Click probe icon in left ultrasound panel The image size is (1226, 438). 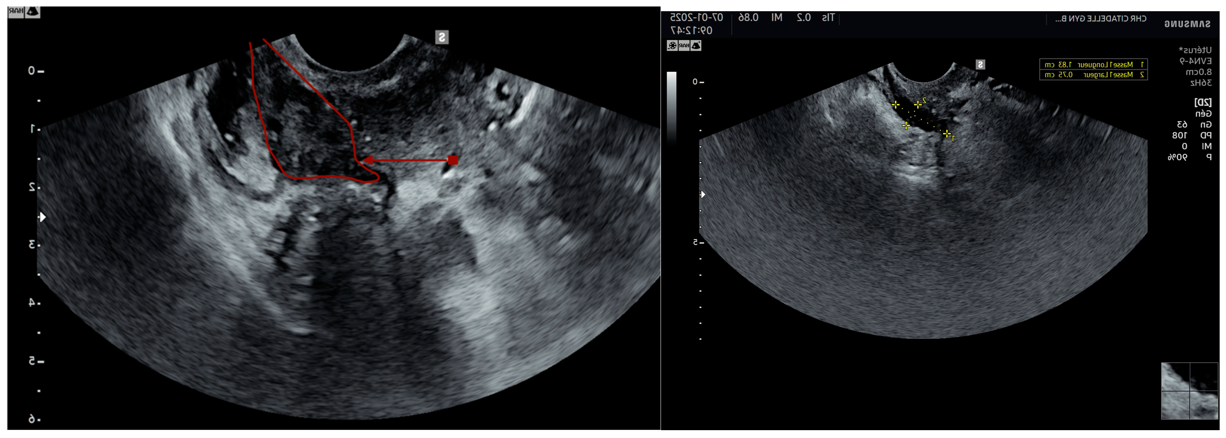32,12
